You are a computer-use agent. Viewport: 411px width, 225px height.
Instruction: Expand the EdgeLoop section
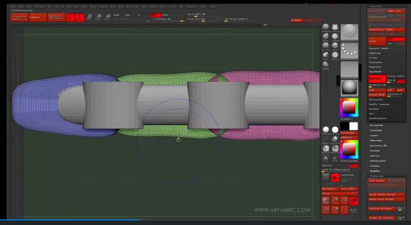[375, 53]
